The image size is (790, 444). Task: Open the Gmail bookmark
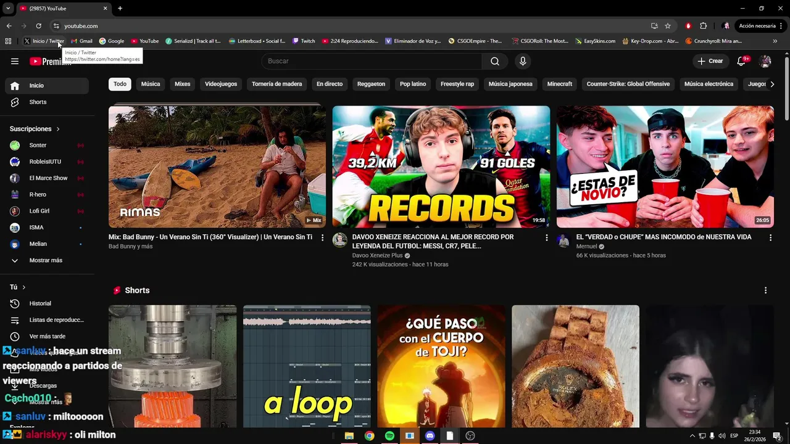(x=81, y=41)
